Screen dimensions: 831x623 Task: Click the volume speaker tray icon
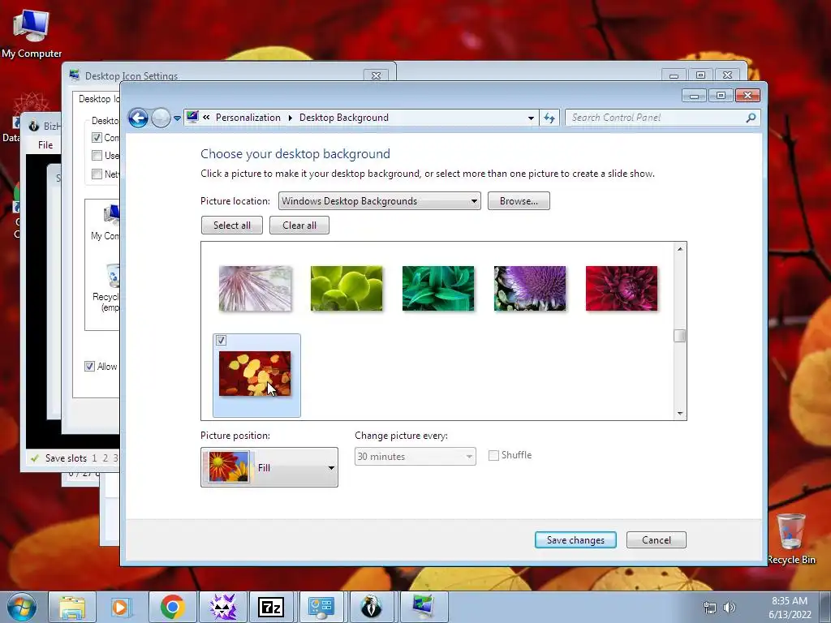(730, 608)
